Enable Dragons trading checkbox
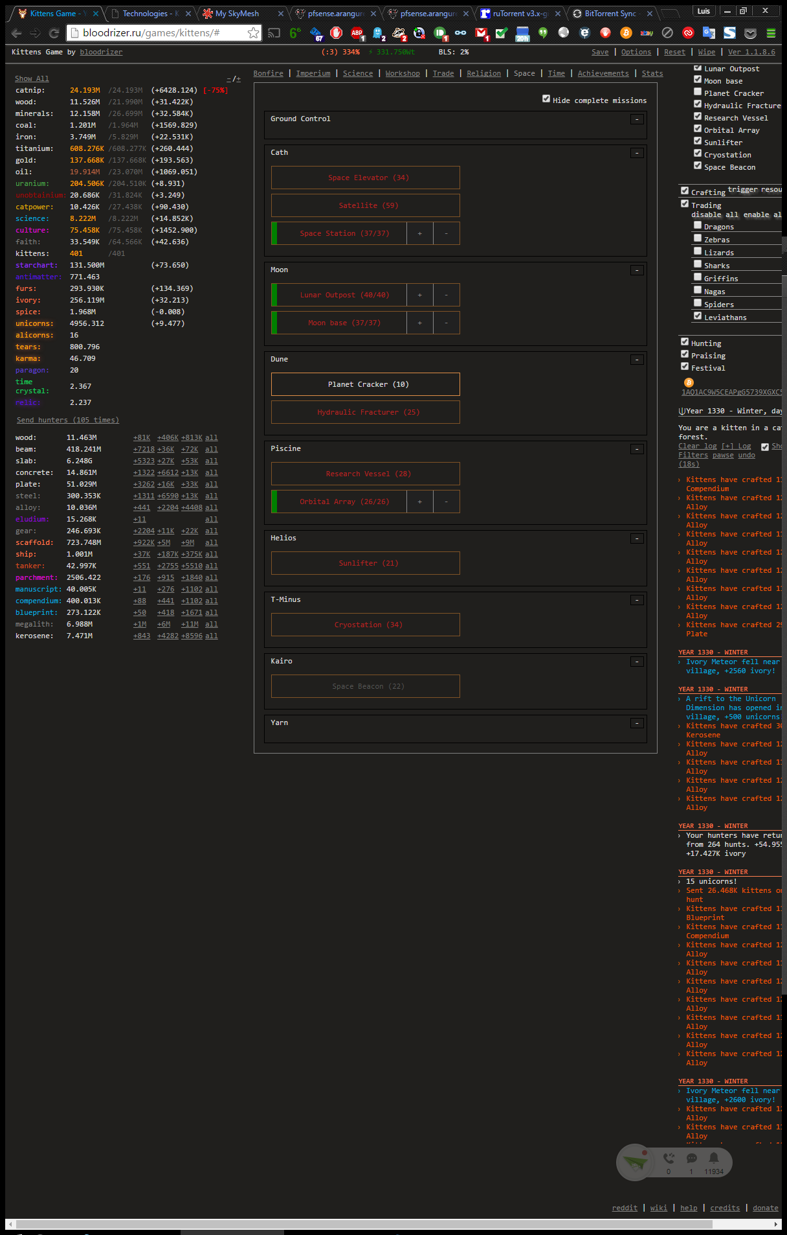787x1235 pixels. 698,225
